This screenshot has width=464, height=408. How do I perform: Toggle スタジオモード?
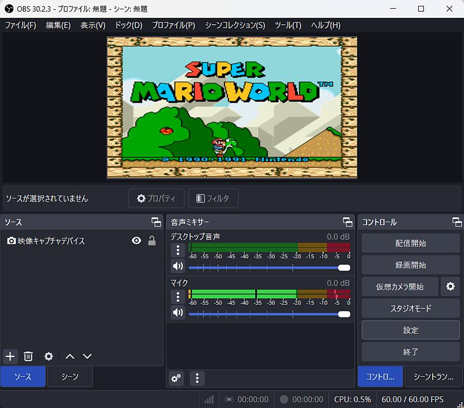coord(411,308)
